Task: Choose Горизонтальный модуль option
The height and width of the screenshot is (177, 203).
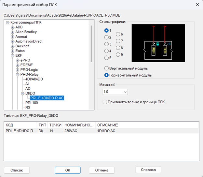Action: 106,75
